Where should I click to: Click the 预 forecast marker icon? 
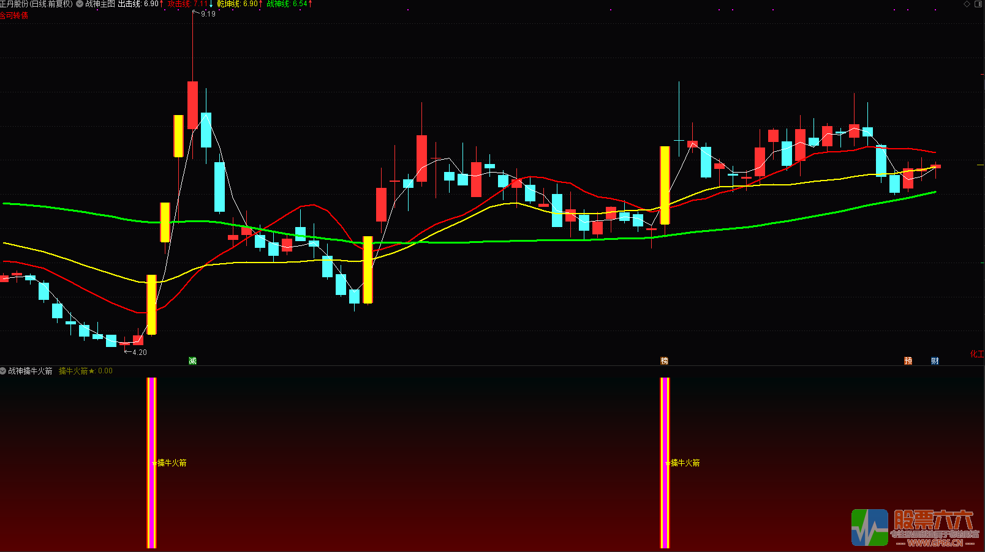pos(908,361)
